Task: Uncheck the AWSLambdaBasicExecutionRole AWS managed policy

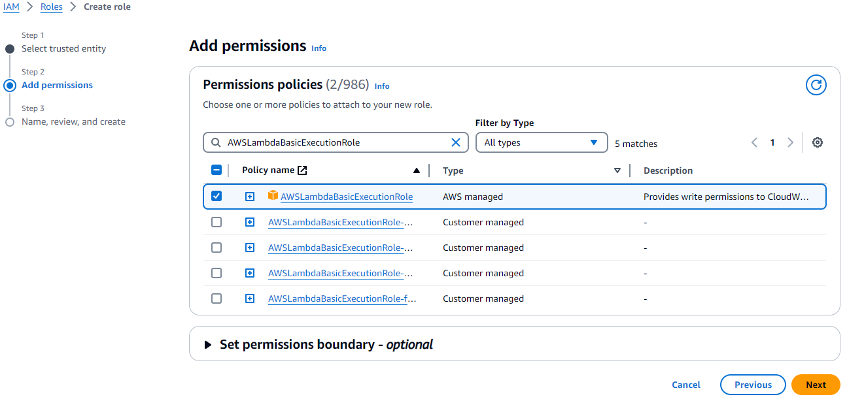Action: point(216,196)
